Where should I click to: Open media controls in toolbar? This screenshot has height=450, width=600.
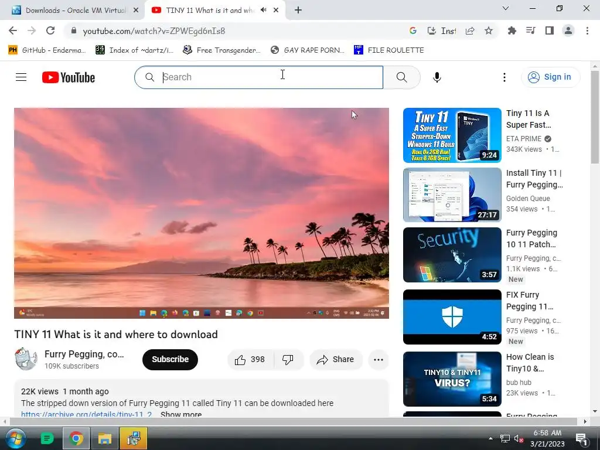[x=530, y=31]
